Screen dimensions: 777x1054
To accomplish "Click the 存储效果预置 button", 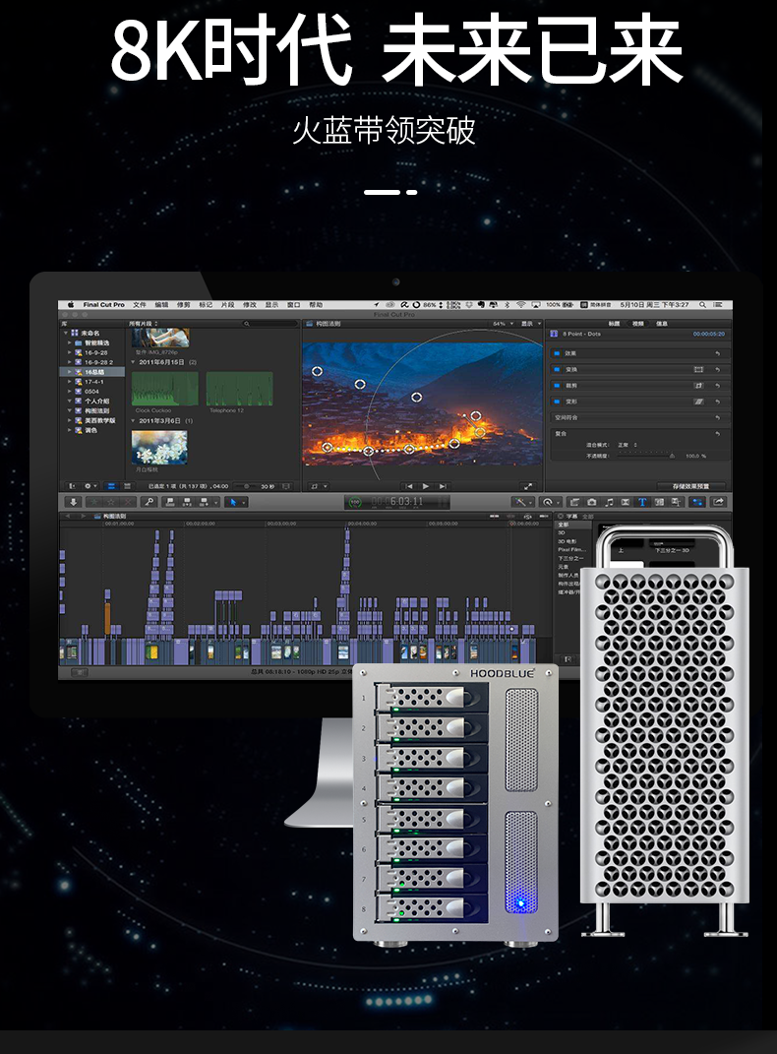I will pos(691,486).
